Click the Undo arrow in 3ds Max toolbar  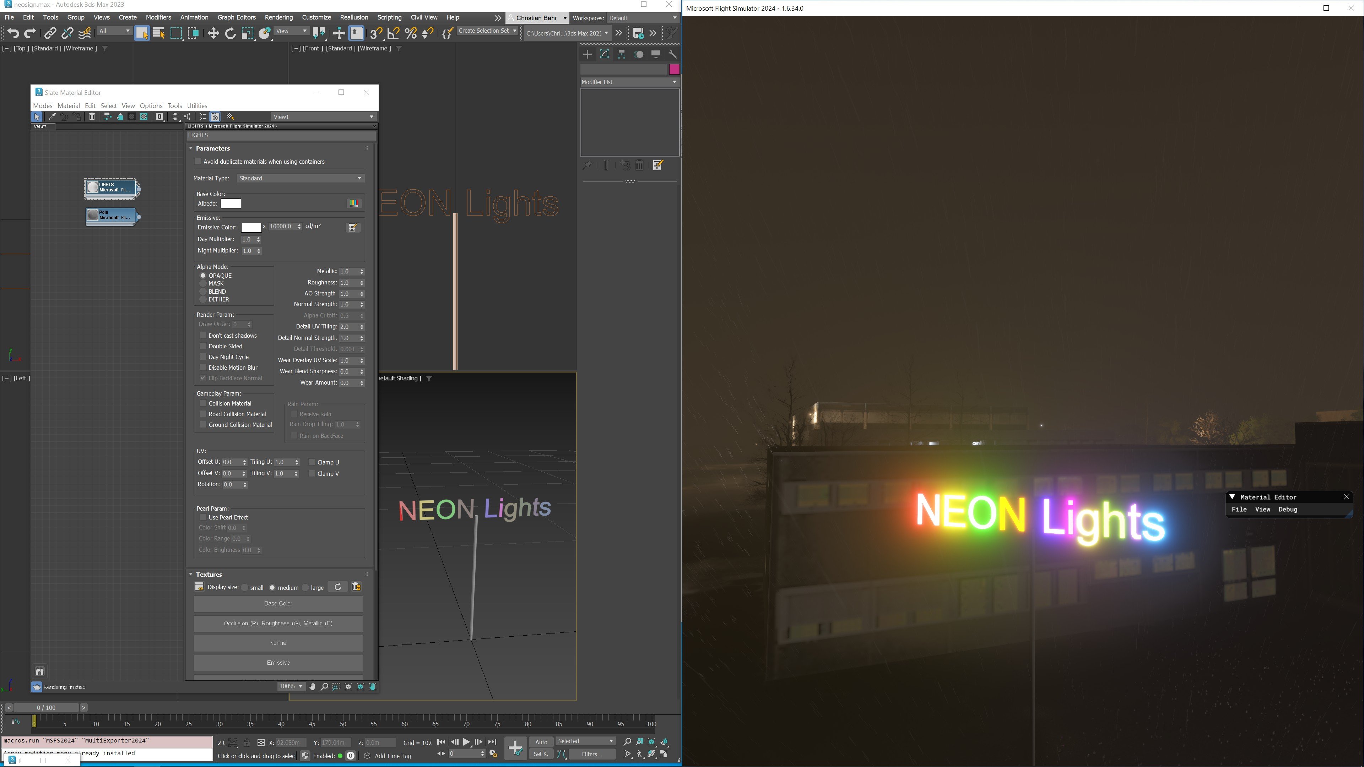(13, 33)
